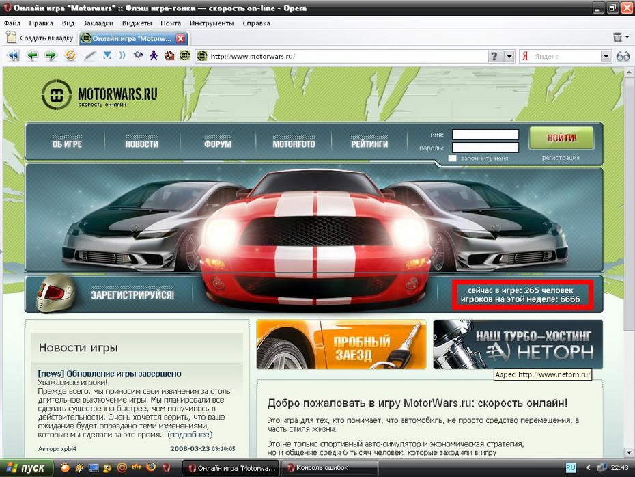
Task: Click the racing helmet icon
Action: coord(56,292)
